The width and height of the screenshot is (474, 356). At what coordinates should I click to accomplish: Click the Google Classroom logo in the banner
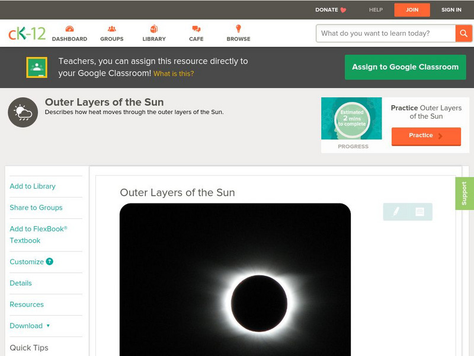coord(37,67)
